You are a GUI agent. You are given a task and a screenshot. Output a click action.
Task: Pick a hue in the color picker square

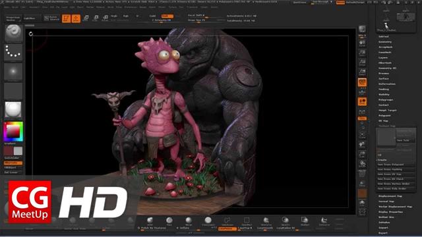(13, 132)
